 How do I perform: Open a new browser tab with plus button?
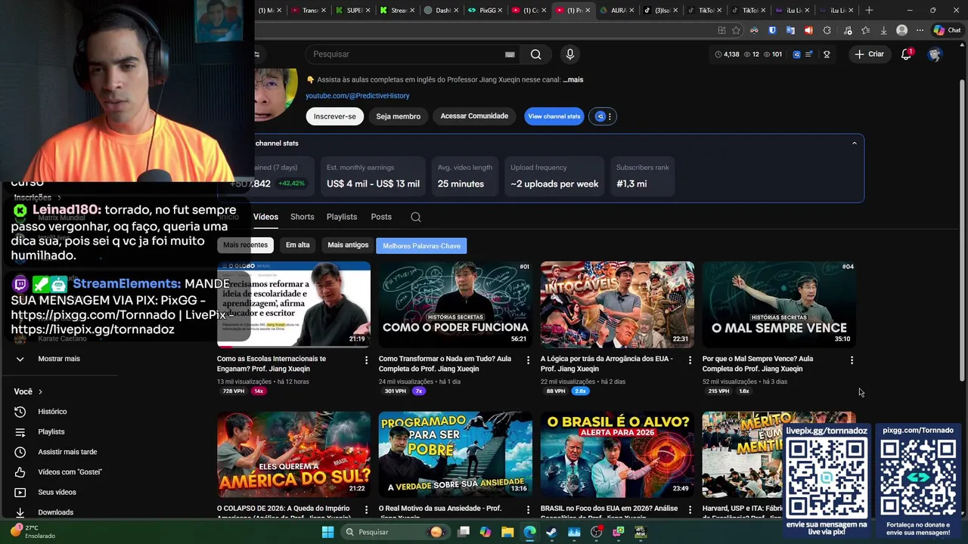click(869, 10)
